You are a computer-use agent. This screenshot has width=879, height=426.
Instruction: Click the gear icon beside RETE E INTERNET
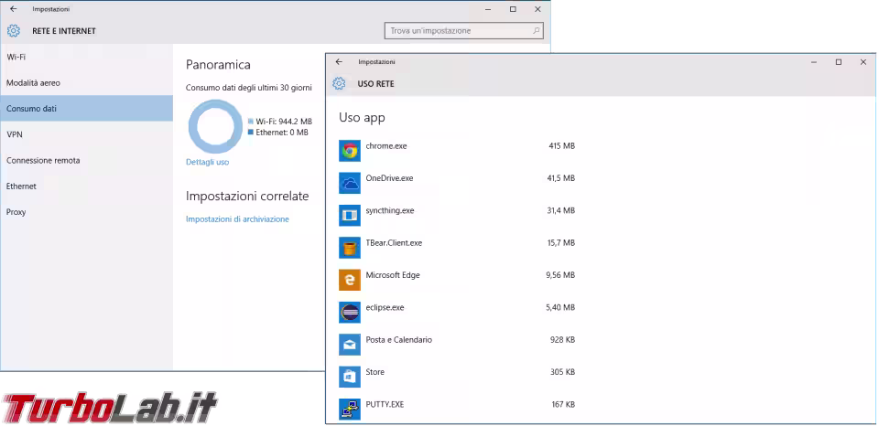coord(14,31)
